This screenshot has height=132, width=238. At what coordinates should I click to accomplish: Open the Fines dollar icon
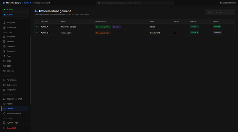[4, 56]
